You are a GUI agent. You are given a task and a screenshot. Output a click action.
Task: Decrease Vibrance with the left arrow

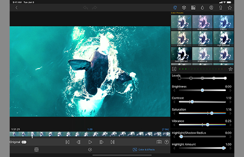pyautogui.click(x=174, y=125)
